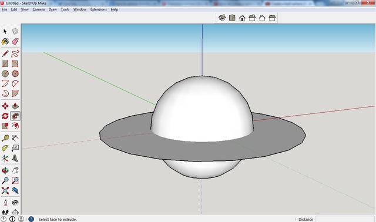The height and width of the screenshot is (222, 376).
Task: Switch to Iso view in views toolbar
Action: [222, 18]
